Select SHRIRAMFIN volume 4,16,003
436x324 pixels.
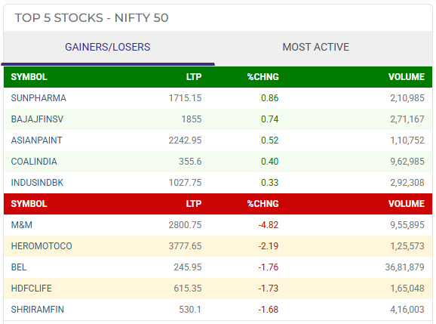point(407,310)
